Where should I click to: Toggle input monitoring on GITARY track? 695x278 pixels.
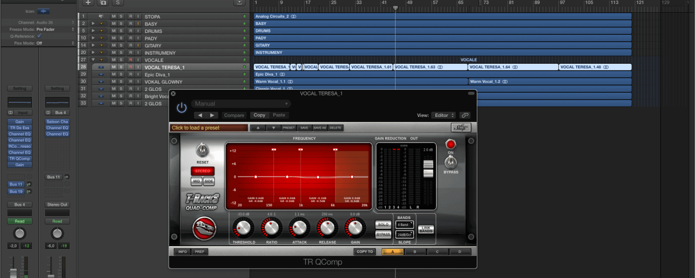(138, 45)
